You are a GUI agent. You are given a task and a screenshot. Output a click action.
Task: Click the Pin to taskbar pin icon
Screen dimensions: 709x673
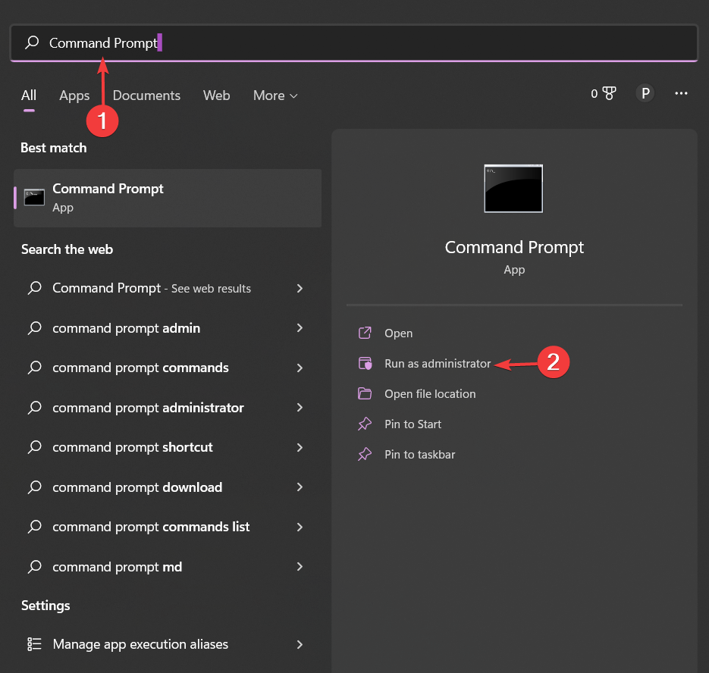365,455
